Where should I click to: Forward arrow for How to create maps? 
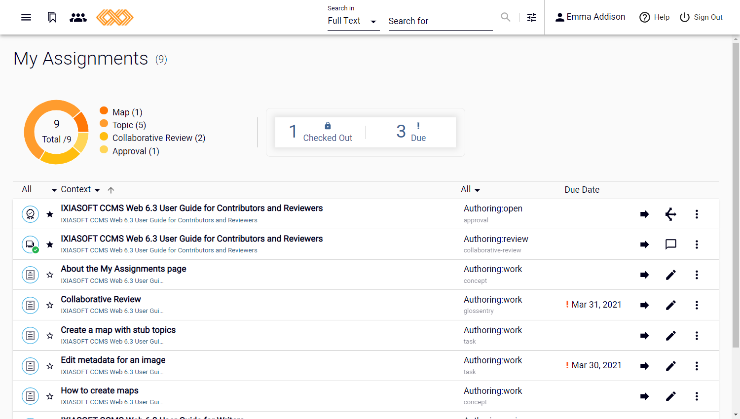coord(644,396)
